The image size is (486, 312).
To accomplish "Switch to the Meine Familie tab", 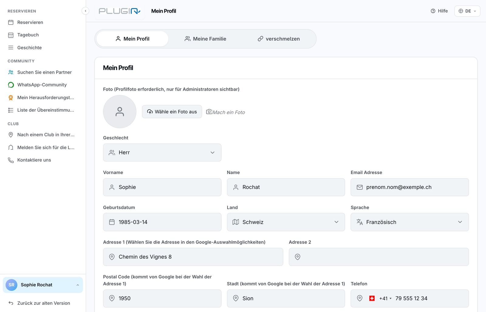I will tap(206, 39).
